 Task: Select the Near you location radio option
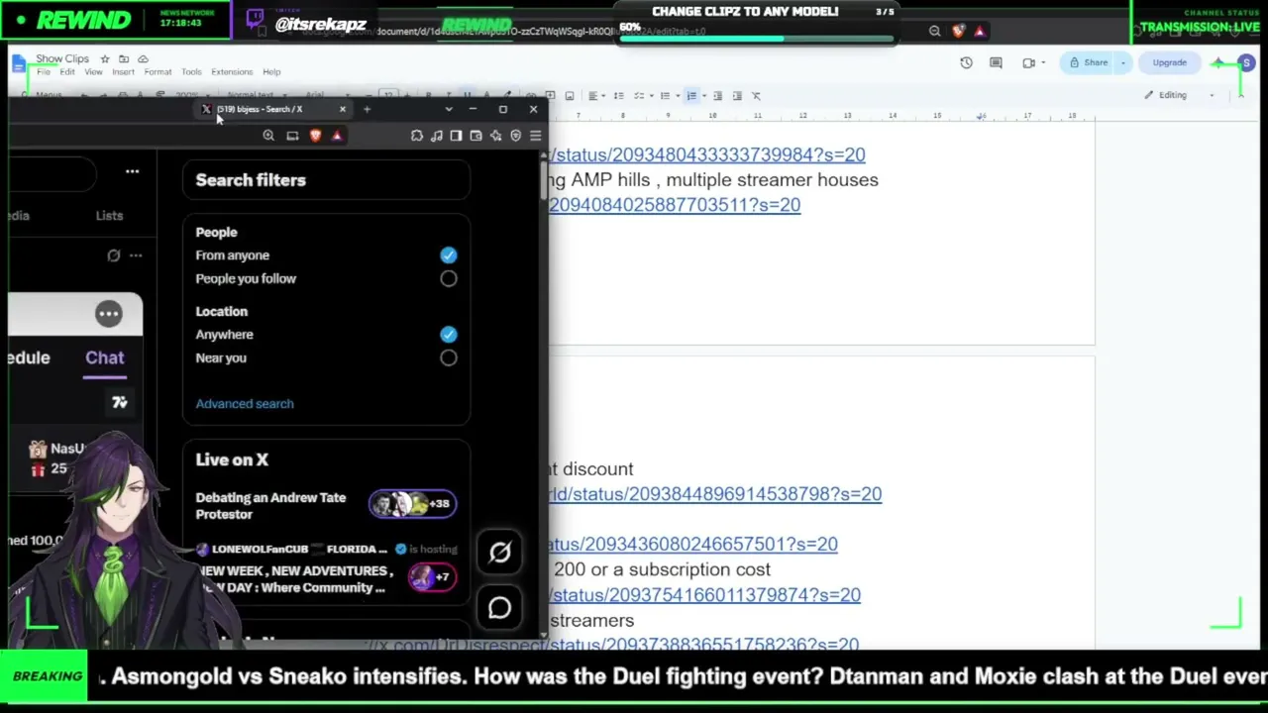(x=449, y=358)
